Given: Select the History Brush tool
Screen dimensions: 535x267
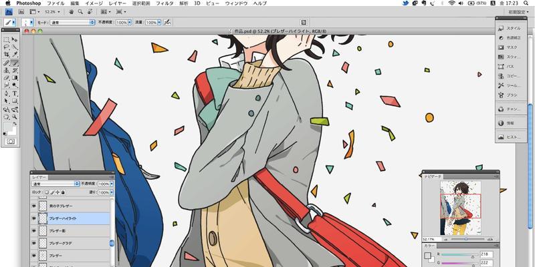Looking at the screenshot, I should 14,70.
